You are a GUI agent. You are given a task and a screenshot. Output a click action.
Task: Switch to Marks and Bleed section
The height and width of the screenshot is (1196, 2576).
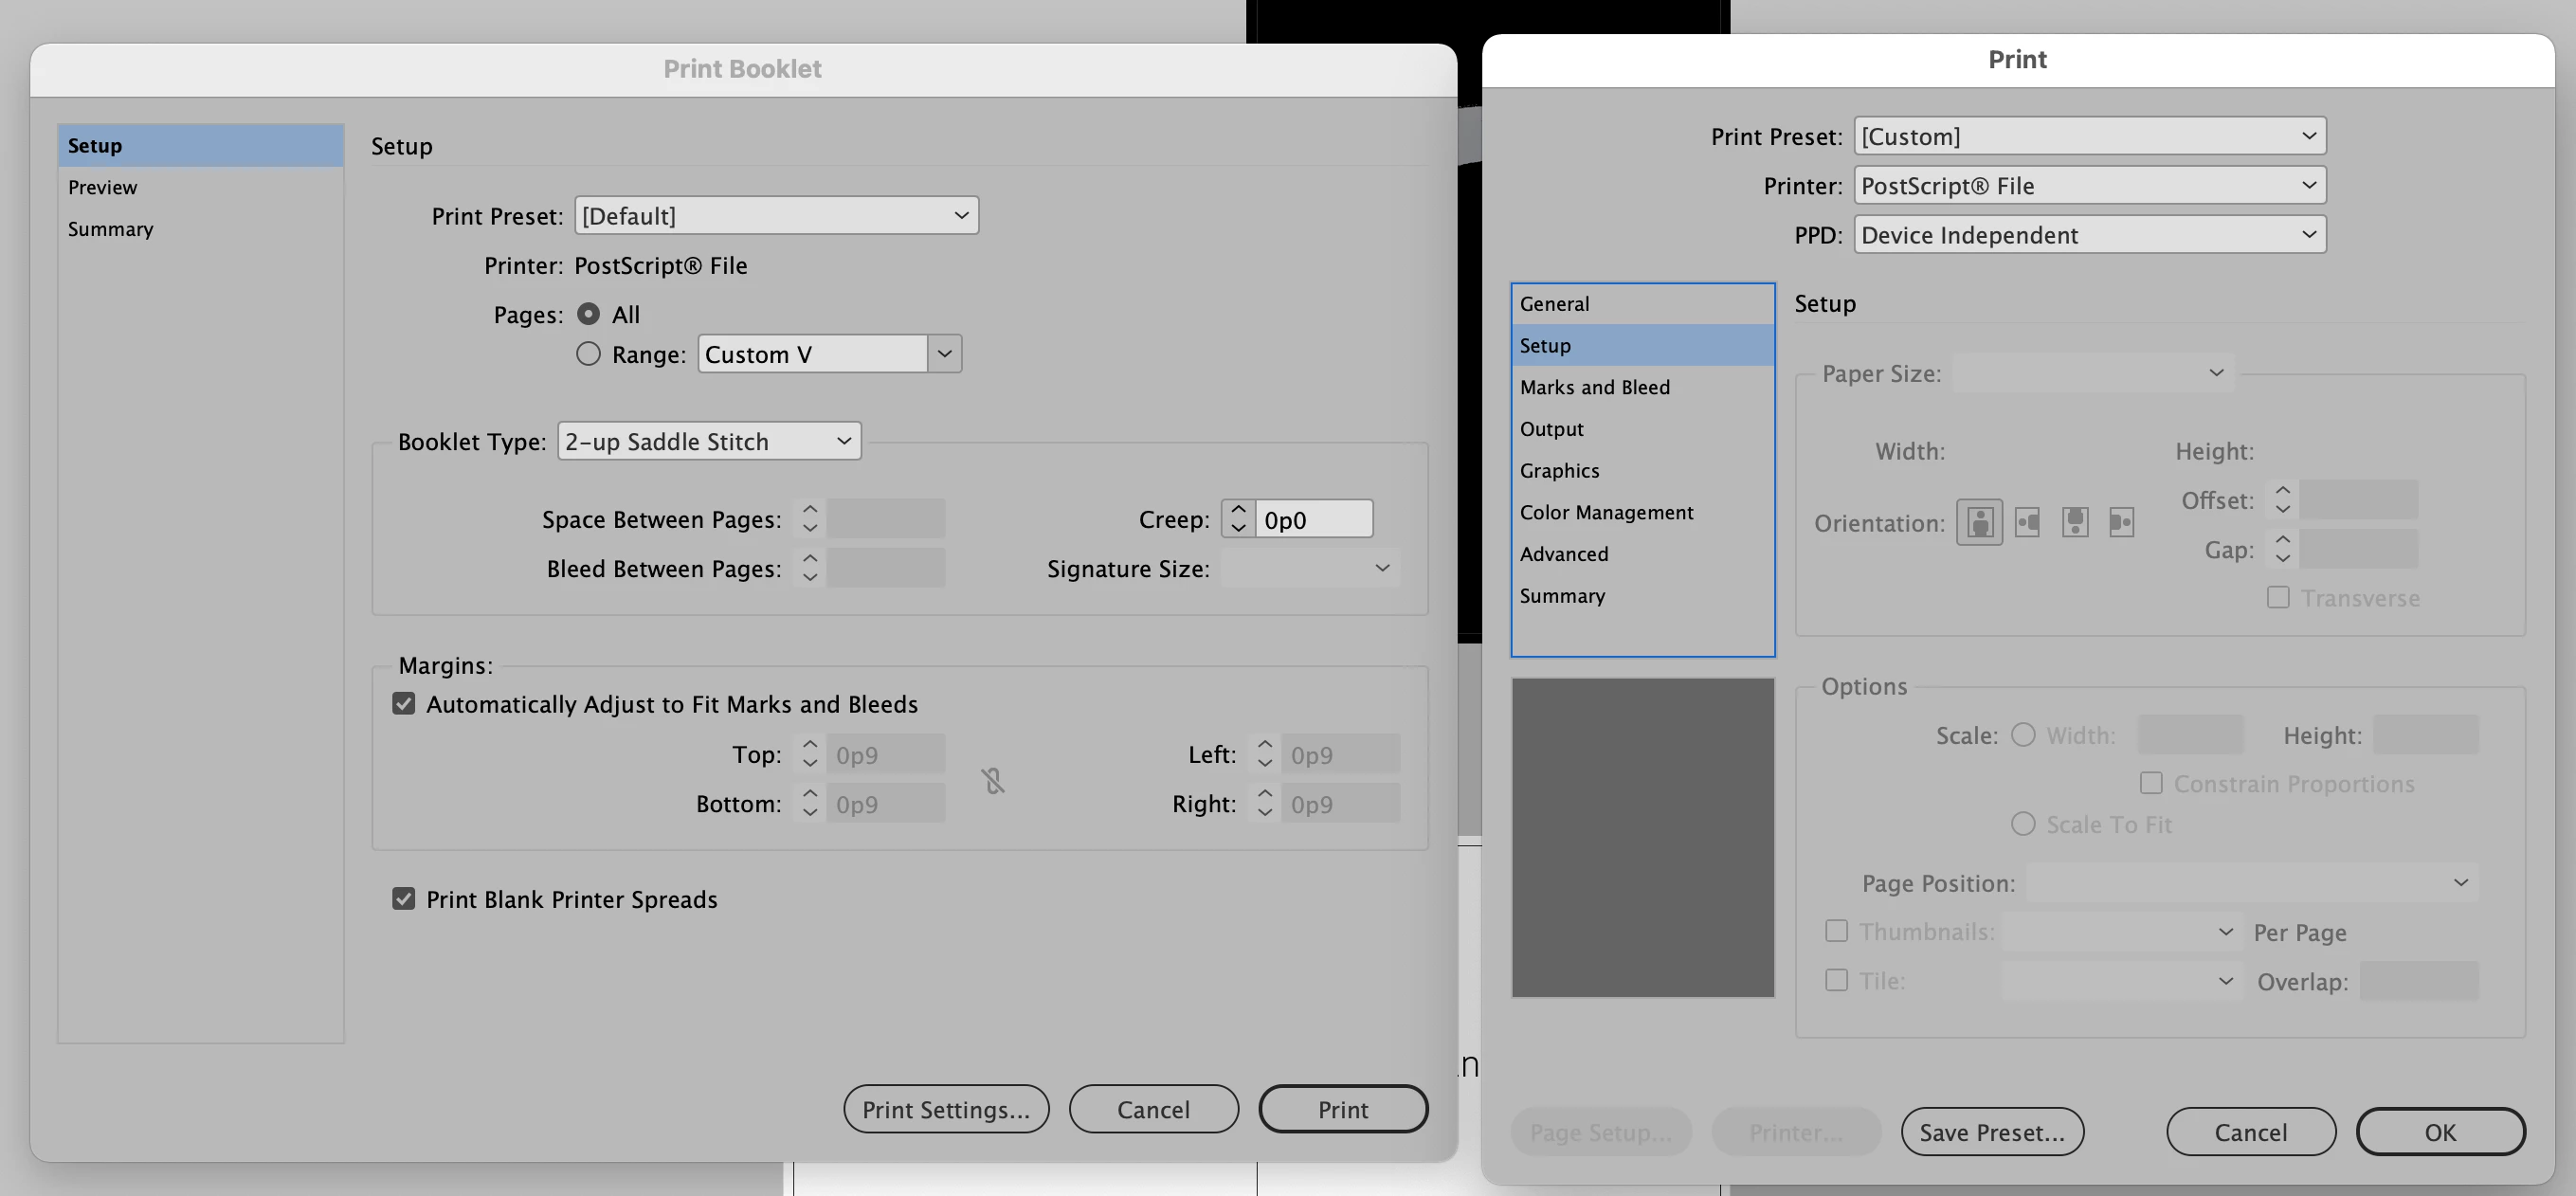click(1594, 387)
